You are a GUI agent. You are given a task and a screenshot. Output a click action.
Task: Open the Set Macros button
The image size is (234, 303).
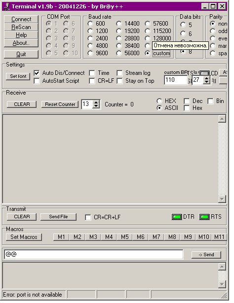(x=24, y=237)
